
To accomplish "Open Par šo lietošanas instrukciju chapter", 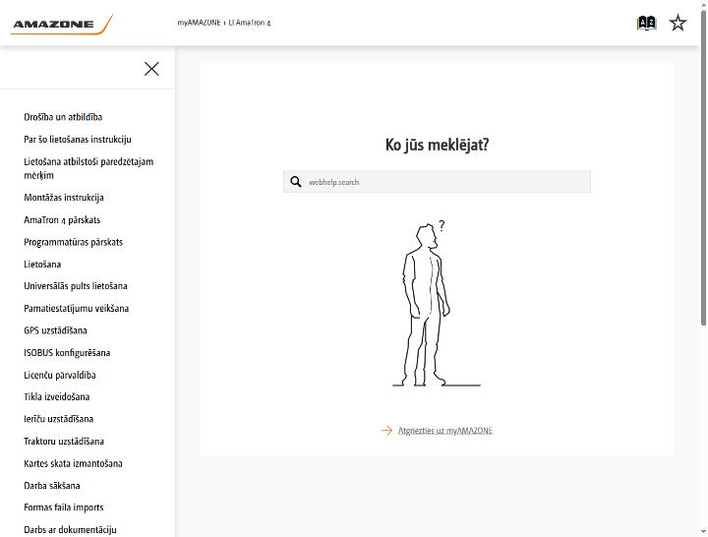I will [78, 139].
